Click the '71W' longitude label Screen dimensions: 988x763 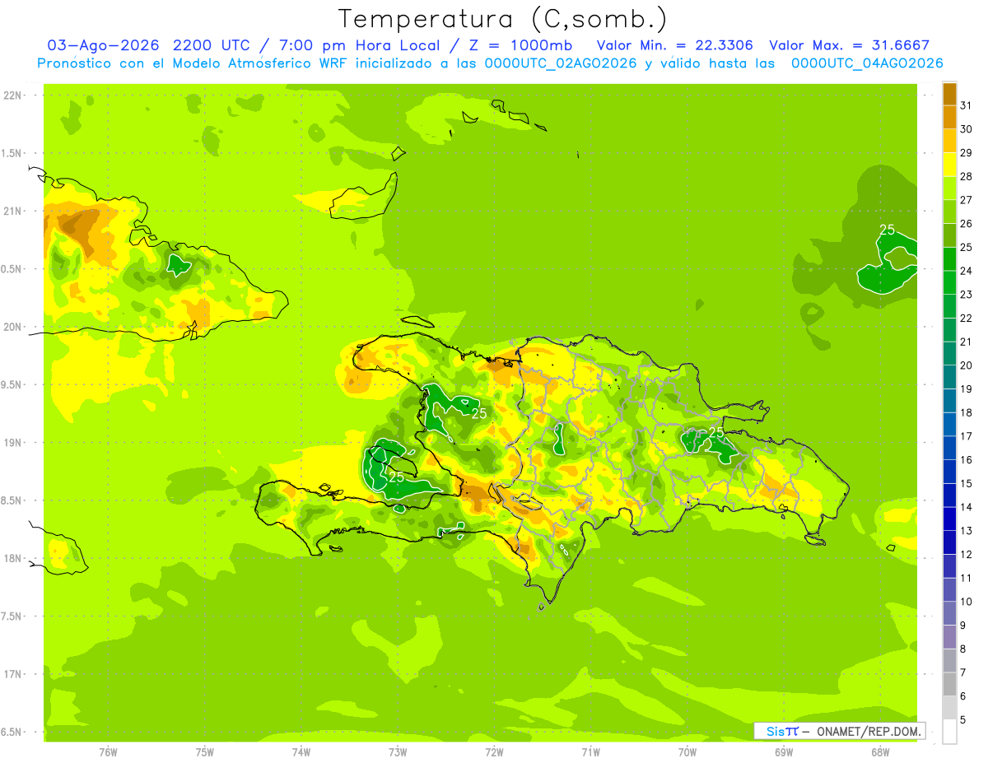click(x=590, y=751)
